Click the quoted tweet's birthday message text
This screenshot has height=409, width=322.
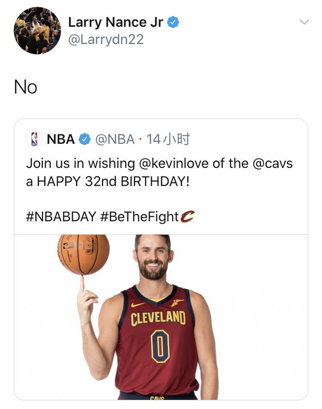coord(108,181)
